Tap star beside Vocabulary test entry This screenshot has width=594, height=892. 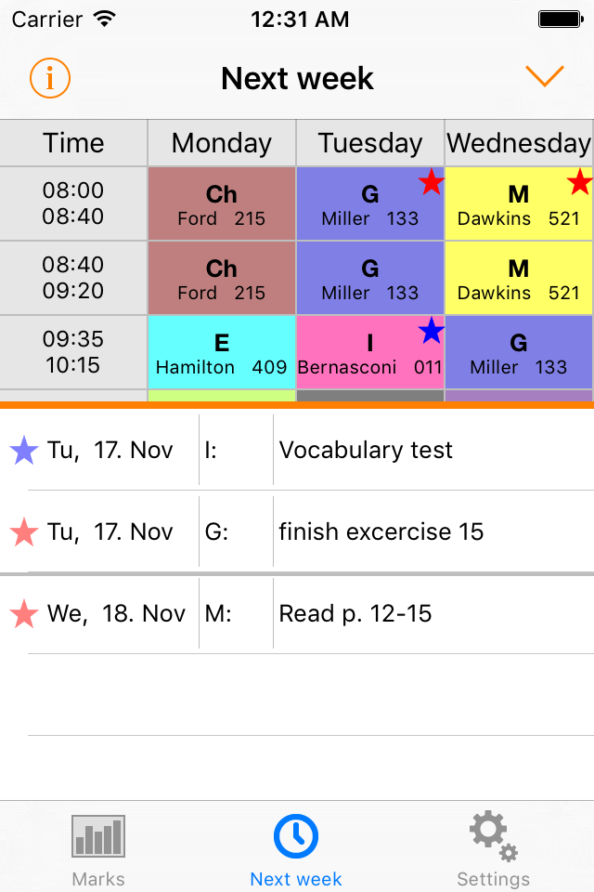23,451
